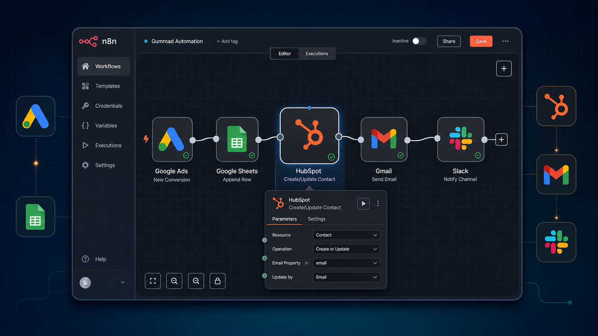Screen dimensions: 598x336
Task: Click the 'Notify Channel' node subtitle
Action: [x=460, y=179]
